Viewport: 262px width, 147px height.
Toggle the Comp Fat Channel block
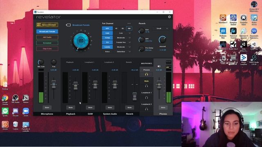pos(107,38)
